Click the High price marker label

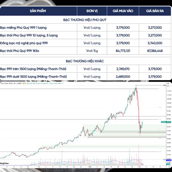165,85
